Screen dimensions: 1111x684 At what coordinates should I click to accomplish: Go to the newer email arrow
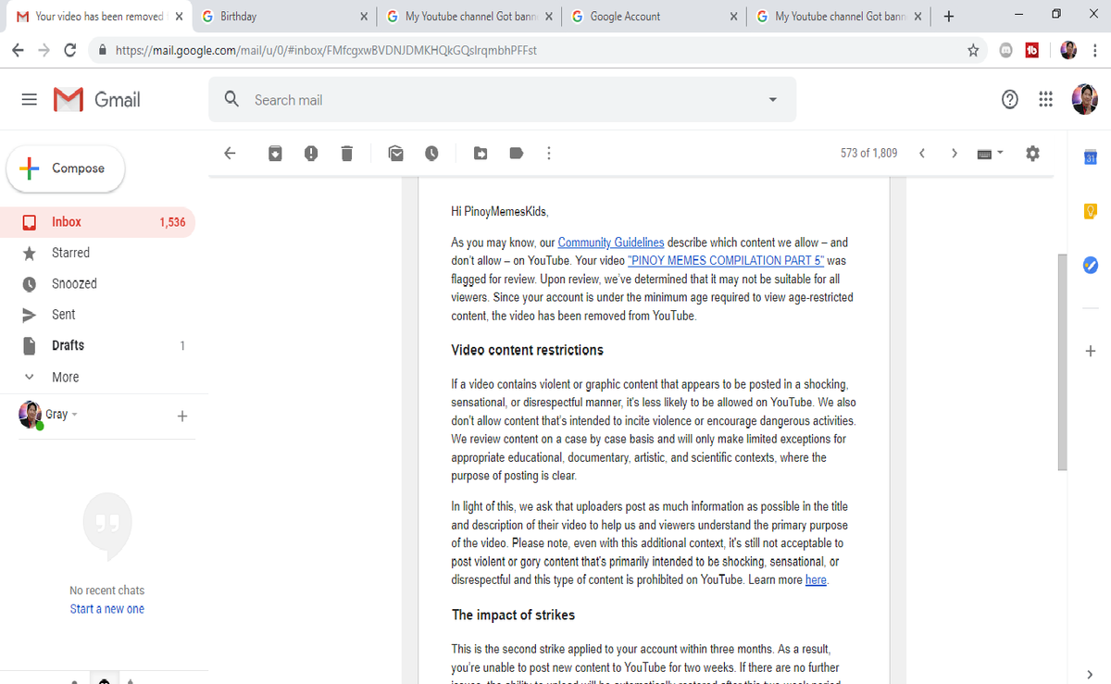pyautogui.click(x=922, y=154)
